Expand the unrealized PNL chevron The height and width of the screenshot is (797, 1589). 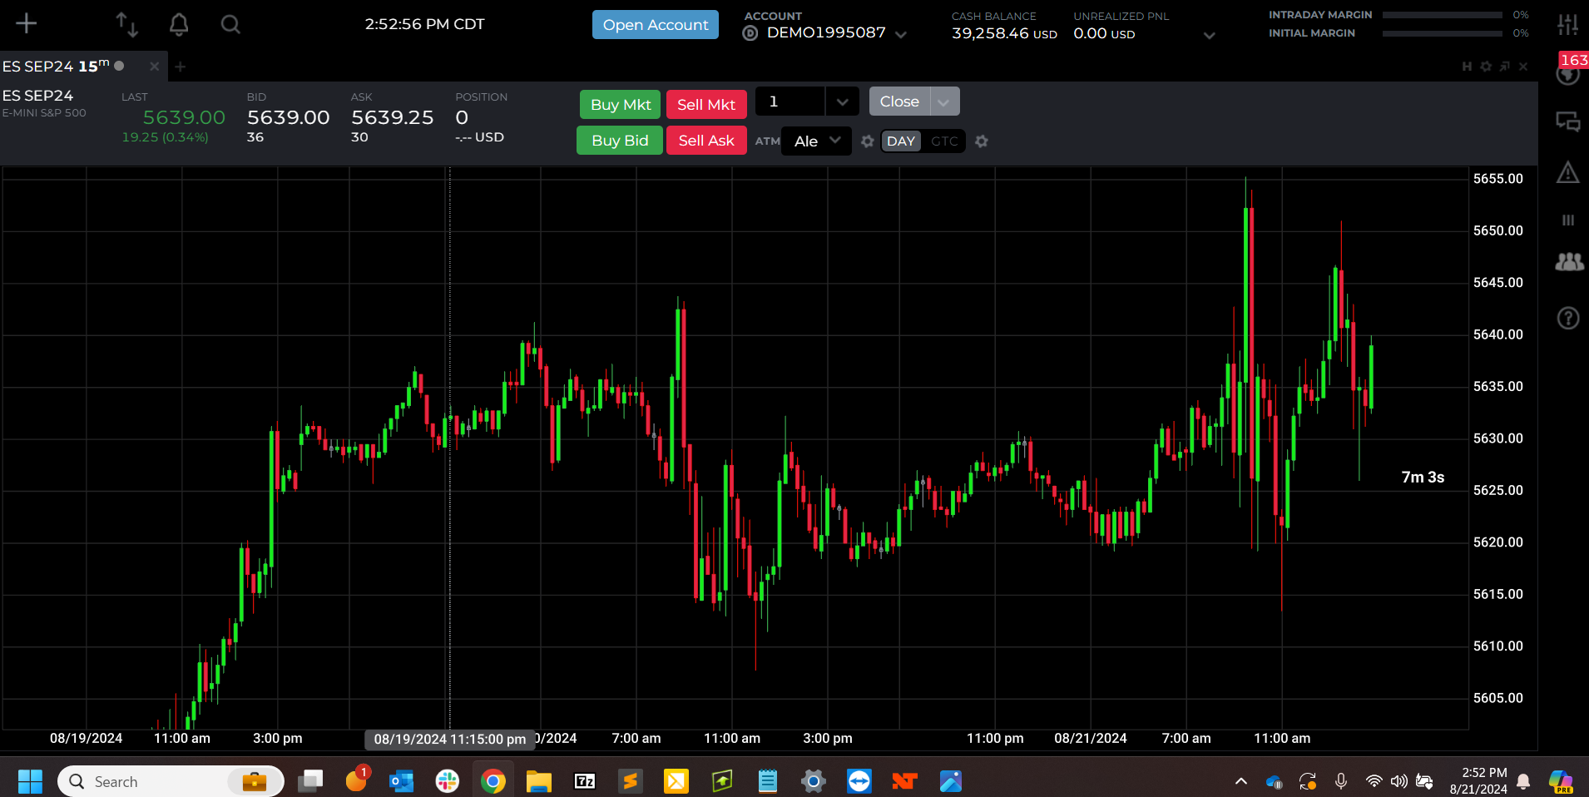(x=1210, y=35)
